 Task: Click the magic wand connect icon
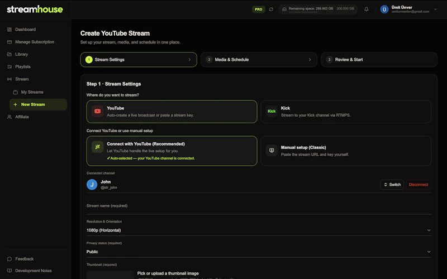pyautogui.click(x=97, y=147)
